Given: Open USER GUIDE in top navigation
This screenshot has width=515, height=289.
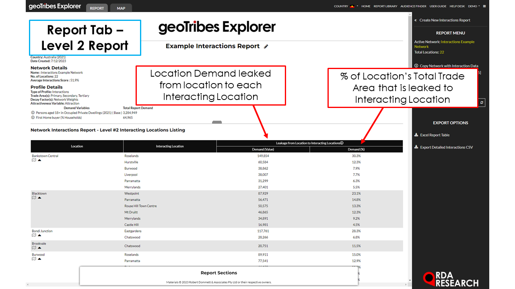Looking at the screenshot, I should pos(438,6).
